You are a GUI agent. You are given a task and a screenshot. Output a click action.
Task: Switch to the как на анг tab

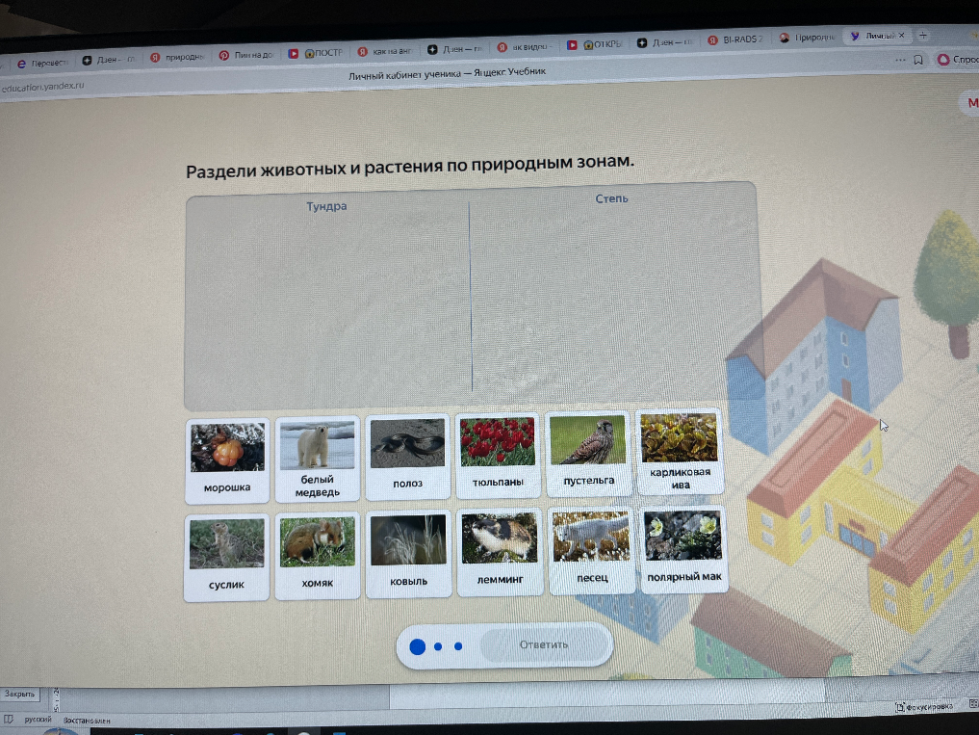click(x=385, y=51)
